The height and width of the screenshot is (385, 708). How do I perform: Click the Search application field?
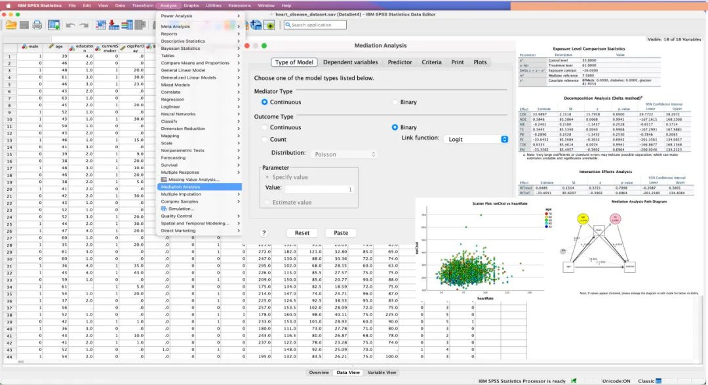pos(315,25)
